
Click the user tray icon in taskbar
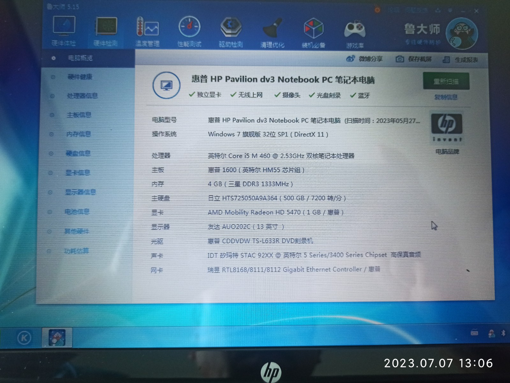click(492, 334)
